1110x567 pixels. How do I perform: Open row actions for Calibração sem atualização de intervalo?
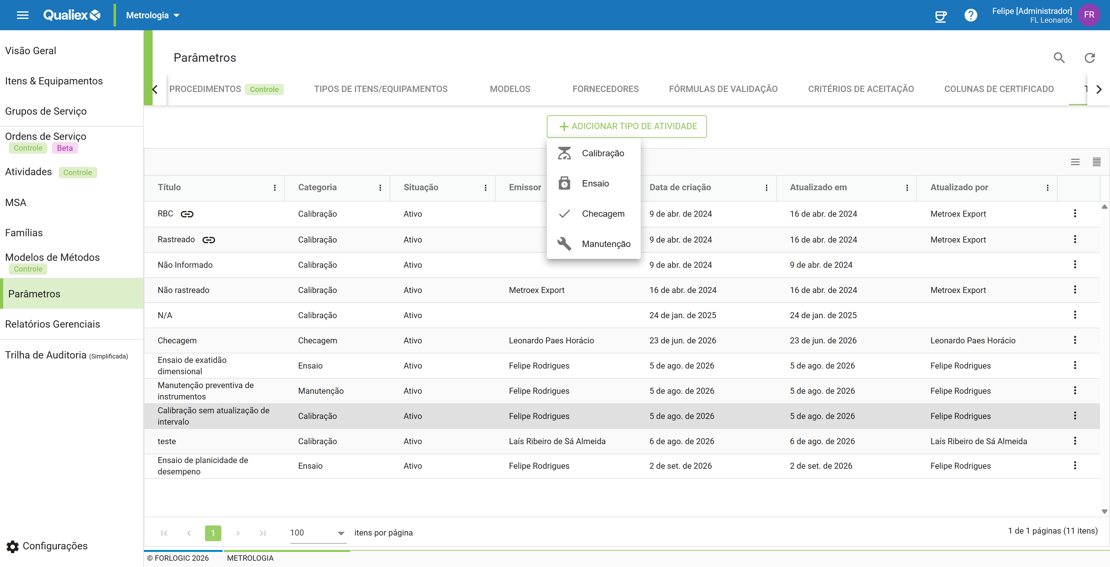point(1075,415)
